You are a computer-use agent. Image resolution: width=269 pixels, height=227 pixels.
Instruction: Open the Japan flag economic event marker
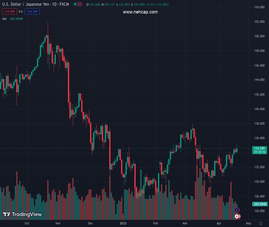tap(237, 216)
